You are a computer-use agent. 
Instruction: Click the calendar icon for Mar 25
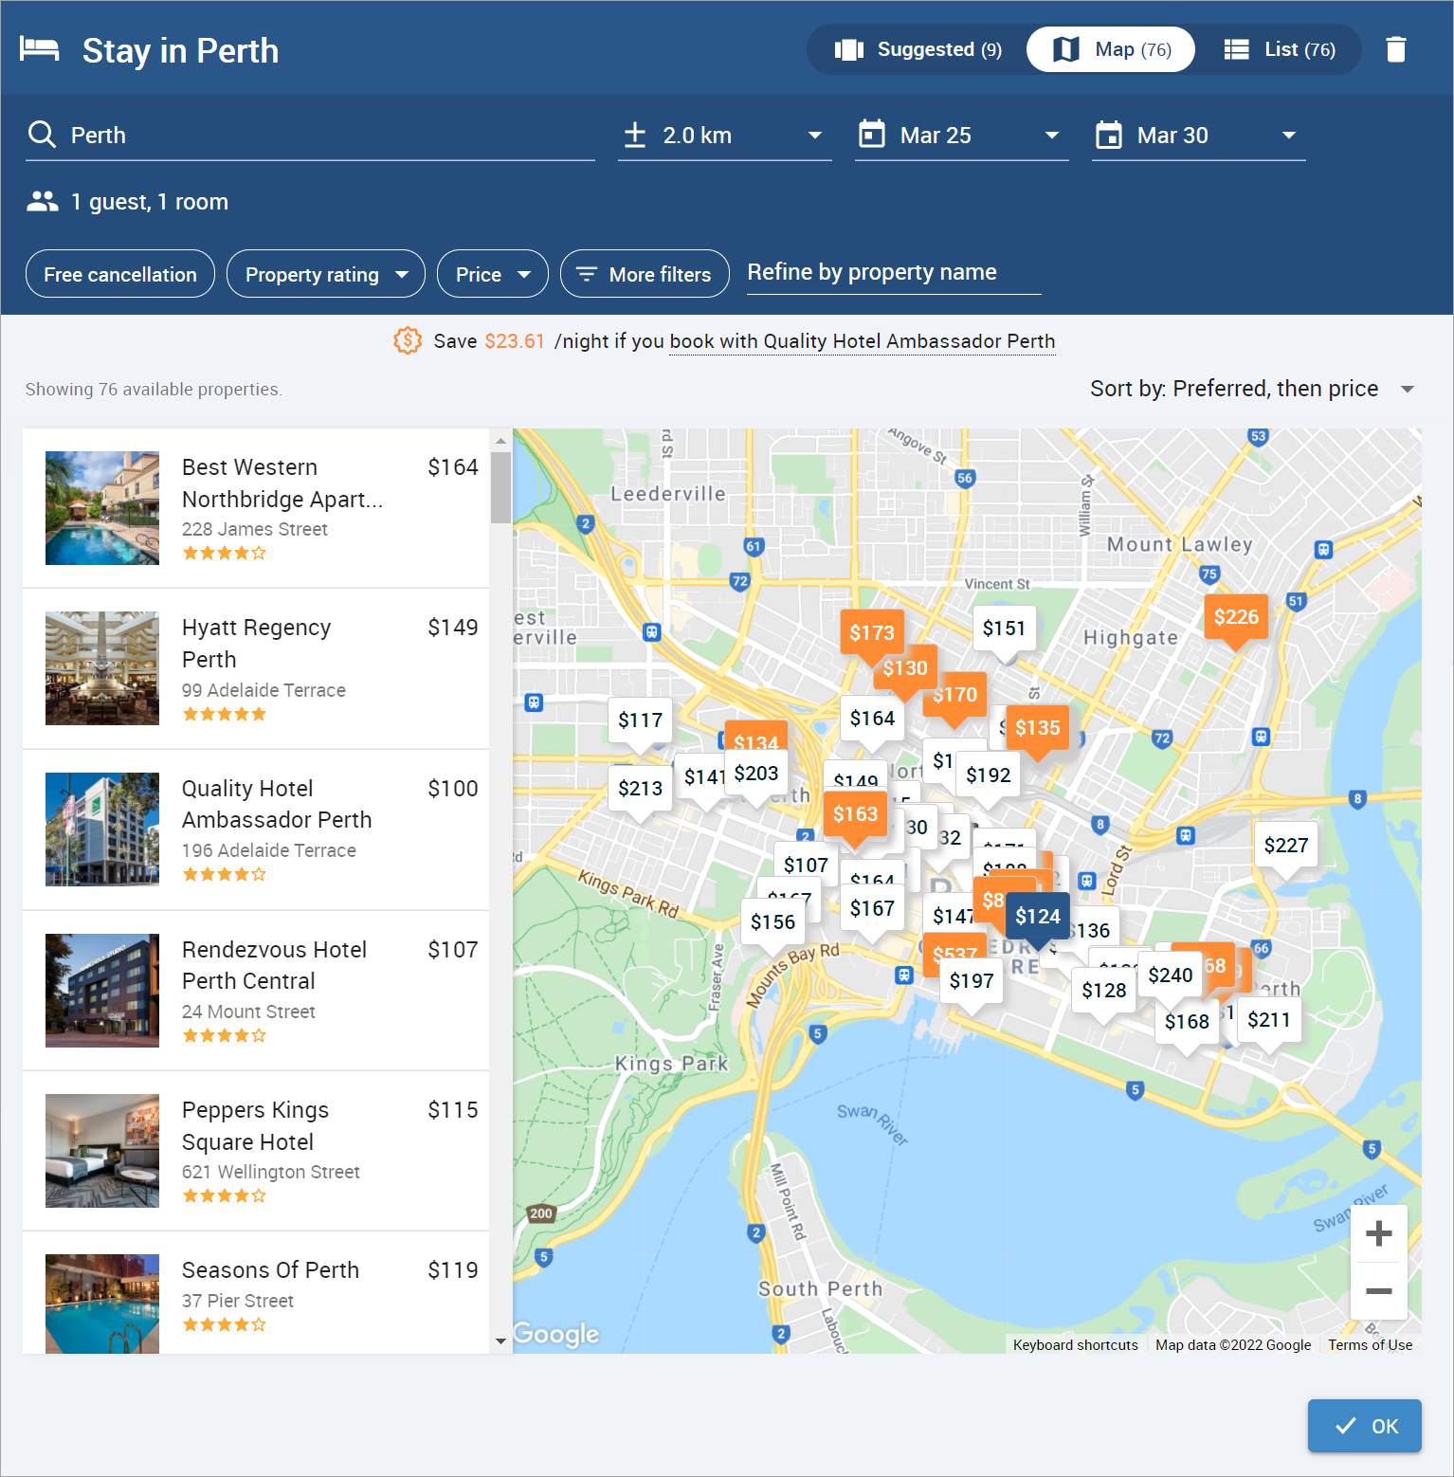click(871, 135)
